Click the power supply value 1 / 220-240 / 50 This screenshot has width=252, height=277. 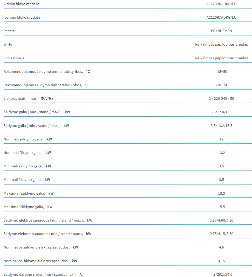(221, 98)
